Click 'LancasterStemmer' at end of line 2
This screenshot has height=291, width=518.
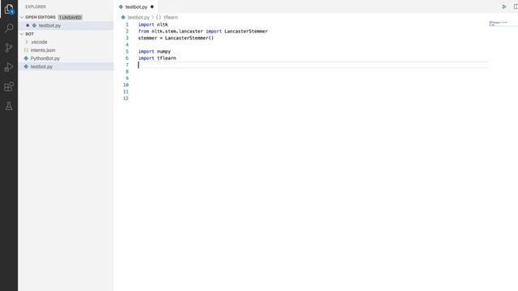[246, 32]
